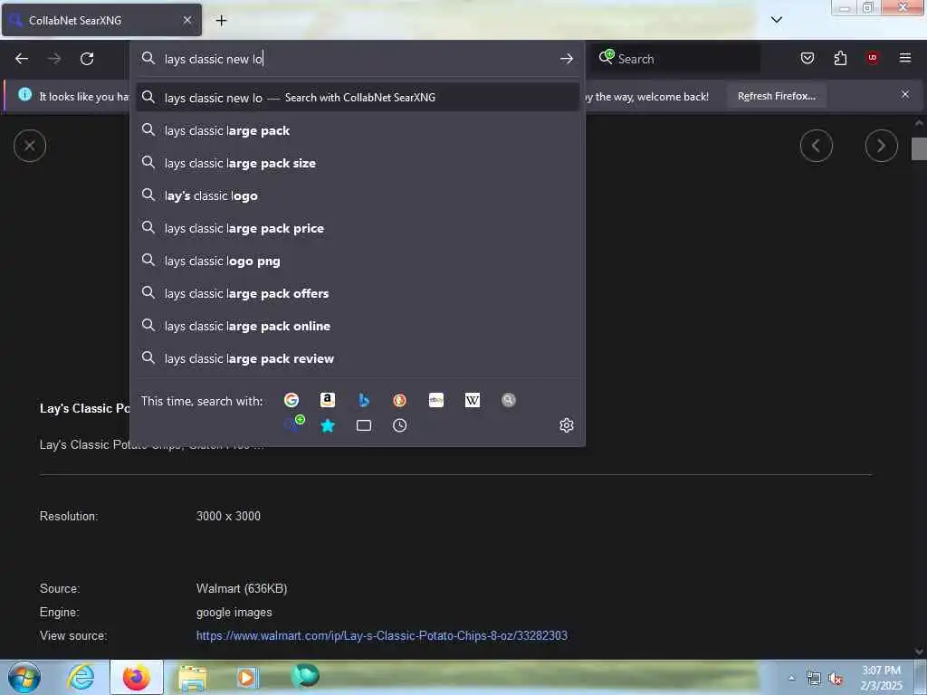Close the image detail view with X circle
927x695 pixels.
click(x=30, y=146)
